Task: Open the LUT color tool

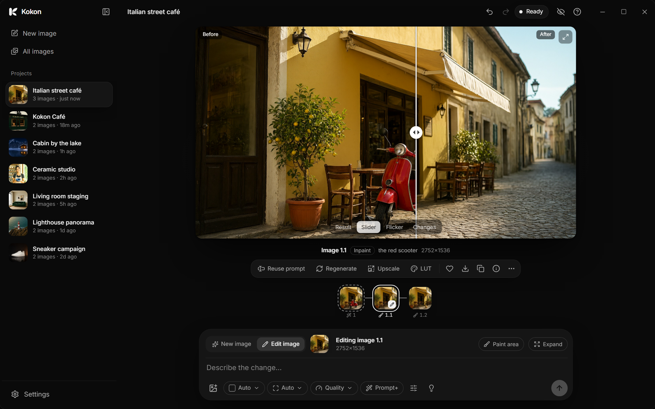Action: pyautogui.click(x=421, y=269)
